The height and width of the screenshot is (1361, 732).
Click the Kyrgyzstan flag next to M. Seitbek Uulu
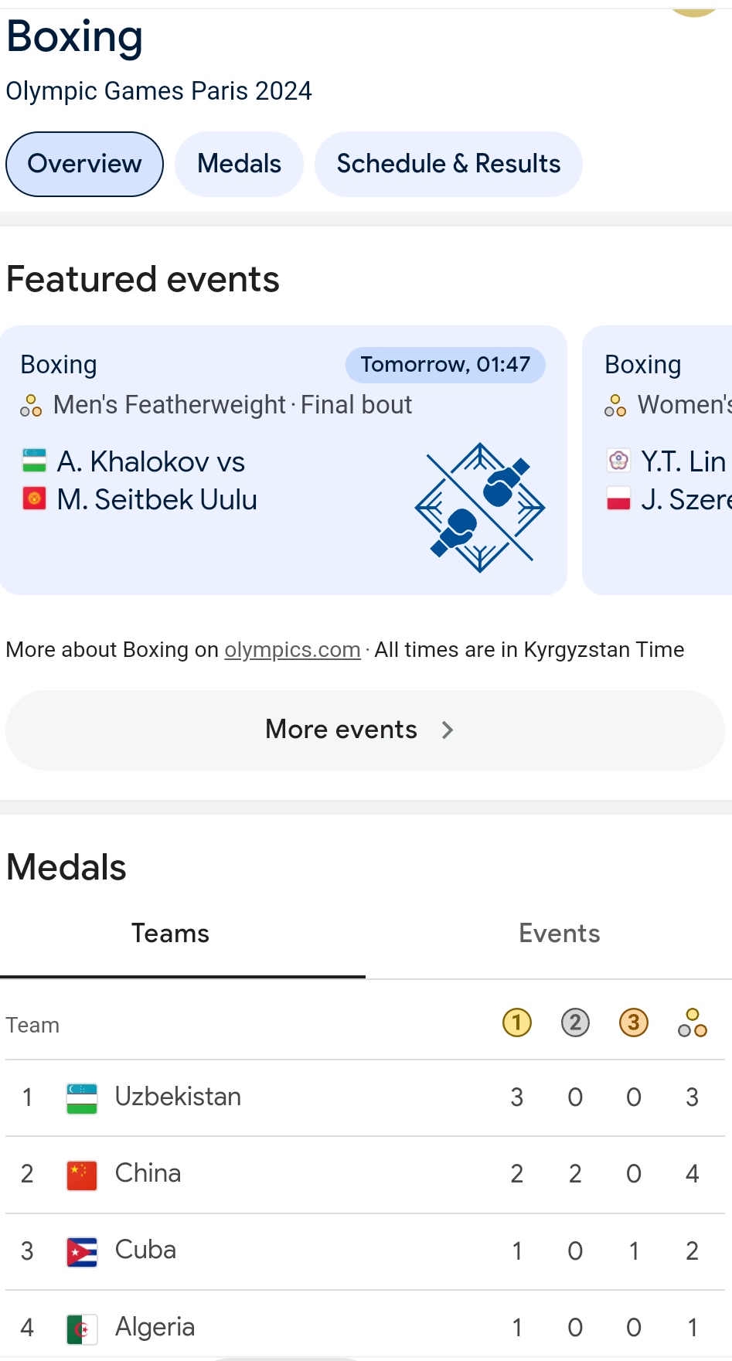coord(34,498)
